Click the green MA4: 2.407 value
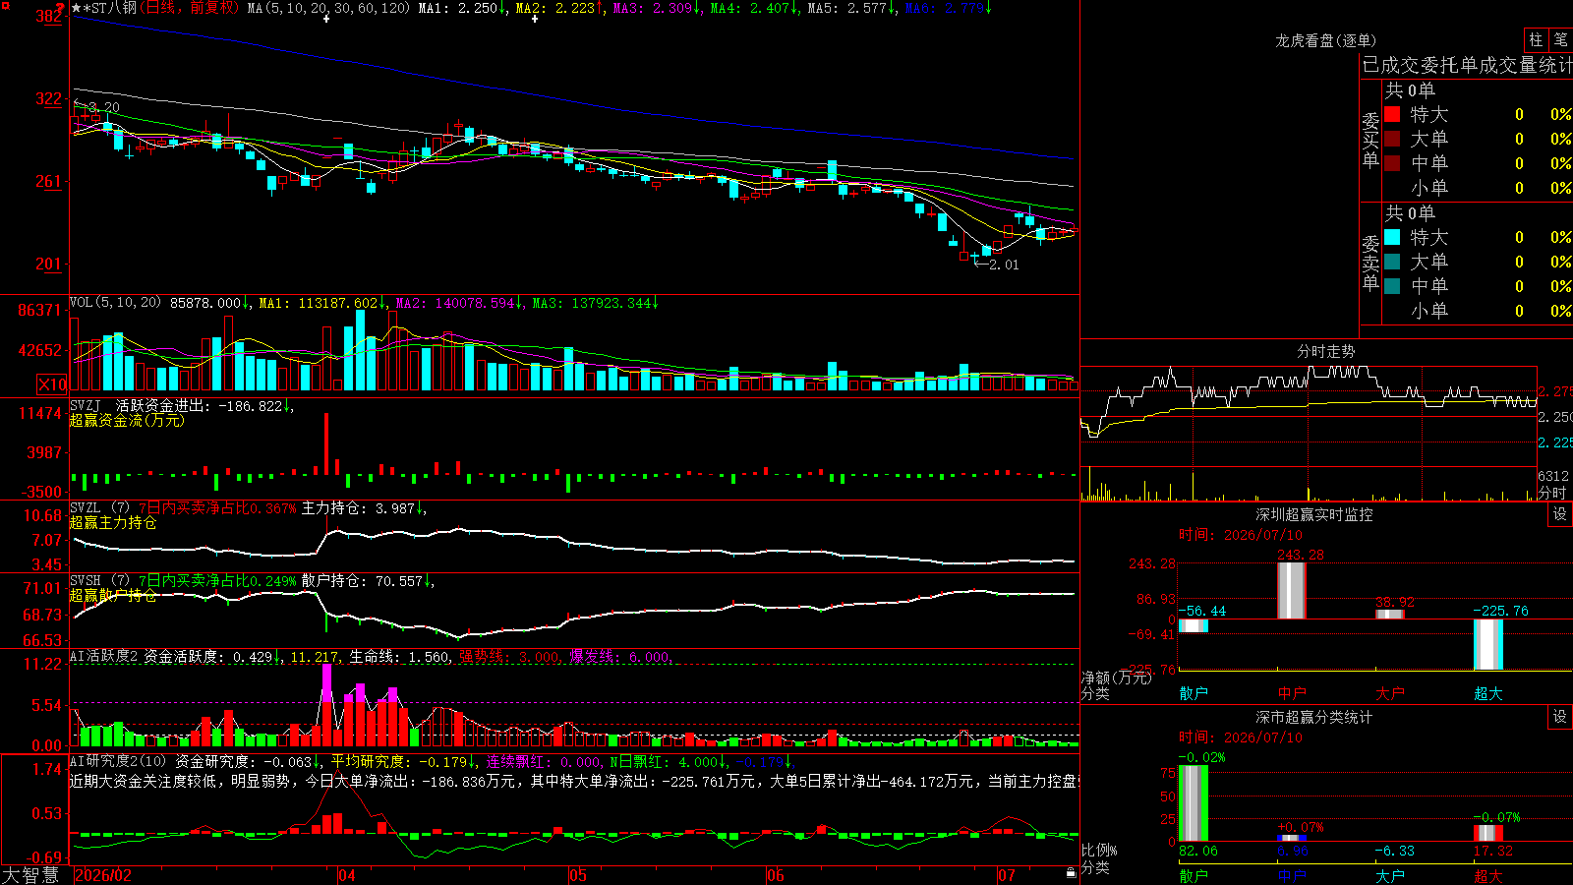The height and width of the screenshot is (885, 1573). 754,8
